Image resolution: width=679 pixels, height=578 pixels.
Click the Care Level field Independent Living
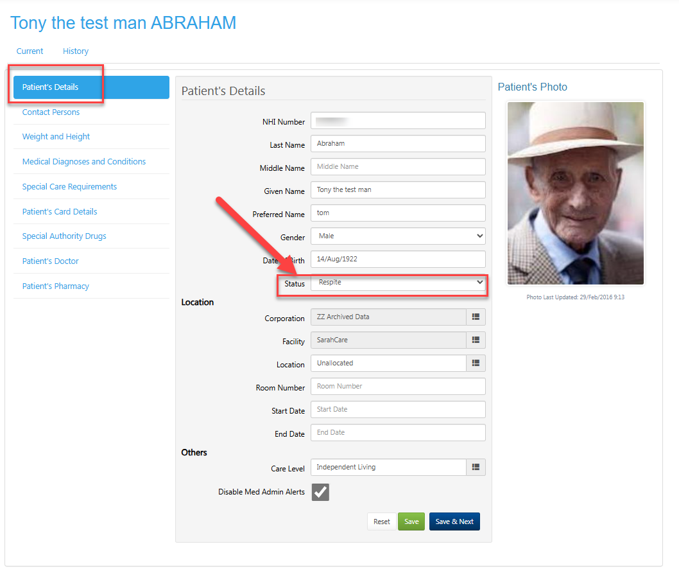pos(388,467)
